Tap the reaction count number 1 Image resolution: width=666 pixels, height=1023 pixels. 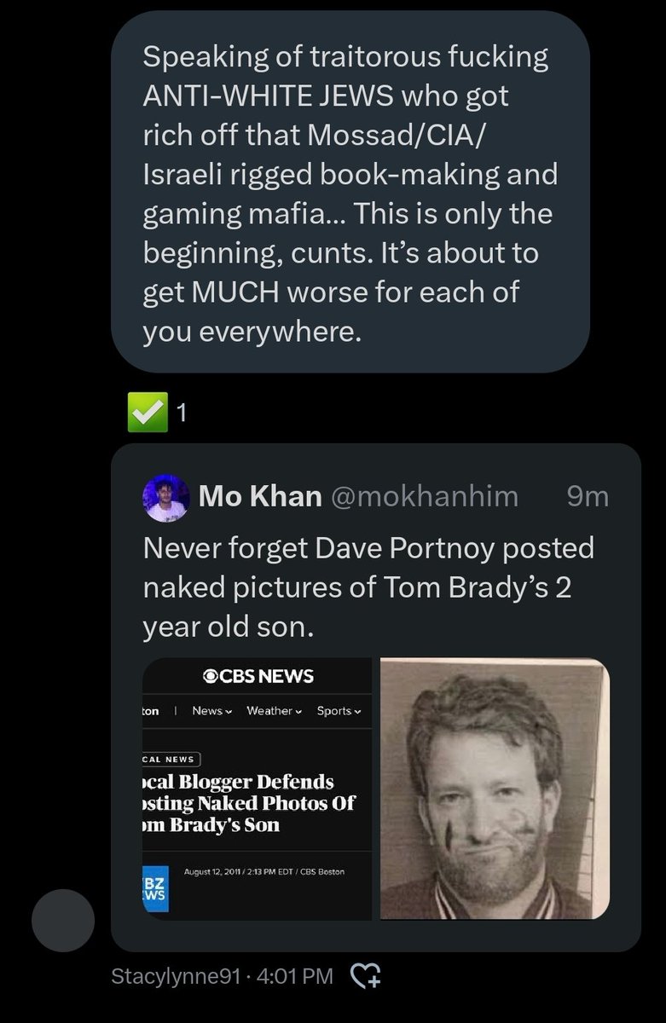coord(181,414)
